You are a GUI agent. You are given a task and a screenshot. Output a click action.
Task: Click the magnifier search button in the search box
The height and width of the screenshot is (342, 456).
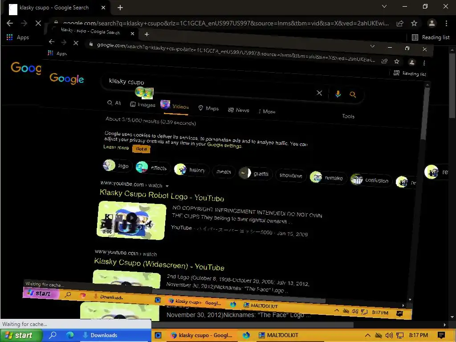click(353, 94)
